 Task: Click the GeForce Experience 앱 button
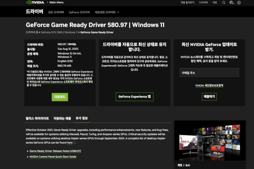(x=134, y=97)
